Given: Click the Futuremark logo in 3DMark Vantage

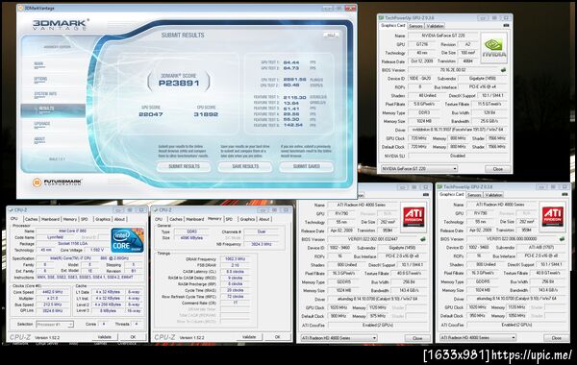Looking at the screenshot, I should [58, 182].
